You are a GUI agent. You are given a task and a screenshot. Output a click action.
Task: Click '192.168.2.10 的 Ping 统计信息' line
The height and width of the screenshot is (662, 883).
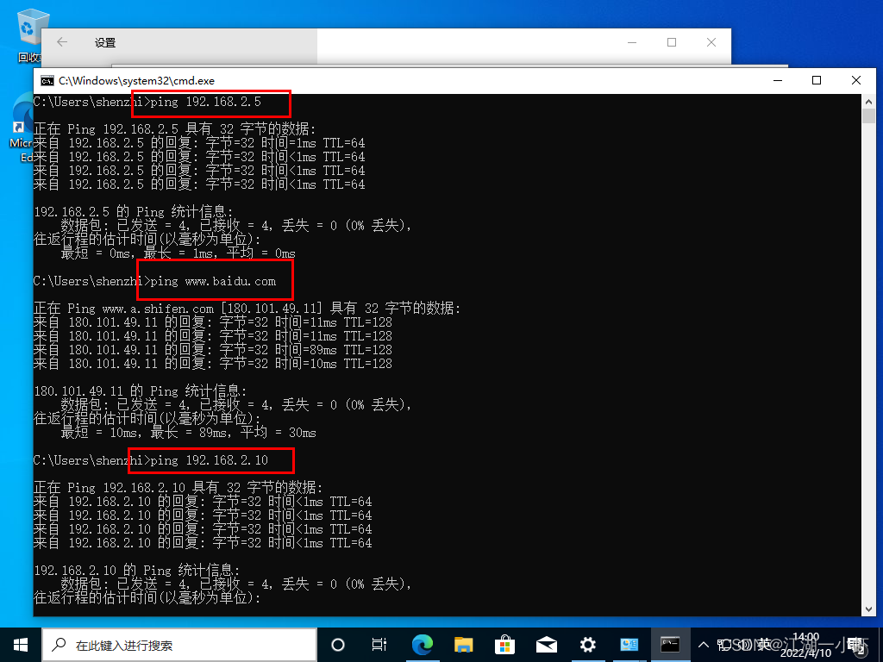[x=137, y=570]
